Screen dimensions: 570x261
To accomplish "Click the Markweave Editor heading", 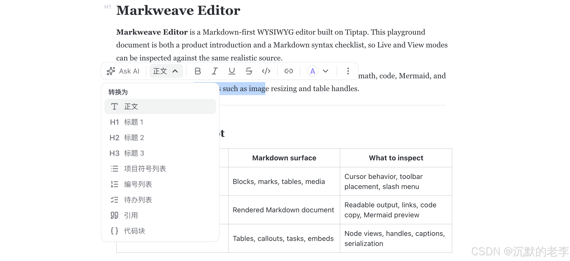I will coord(178,11).
